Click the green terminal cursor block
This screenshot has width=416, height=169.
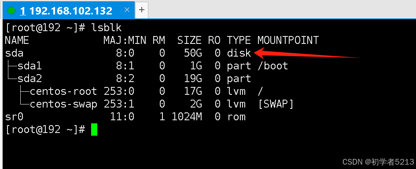coord(94,129)
